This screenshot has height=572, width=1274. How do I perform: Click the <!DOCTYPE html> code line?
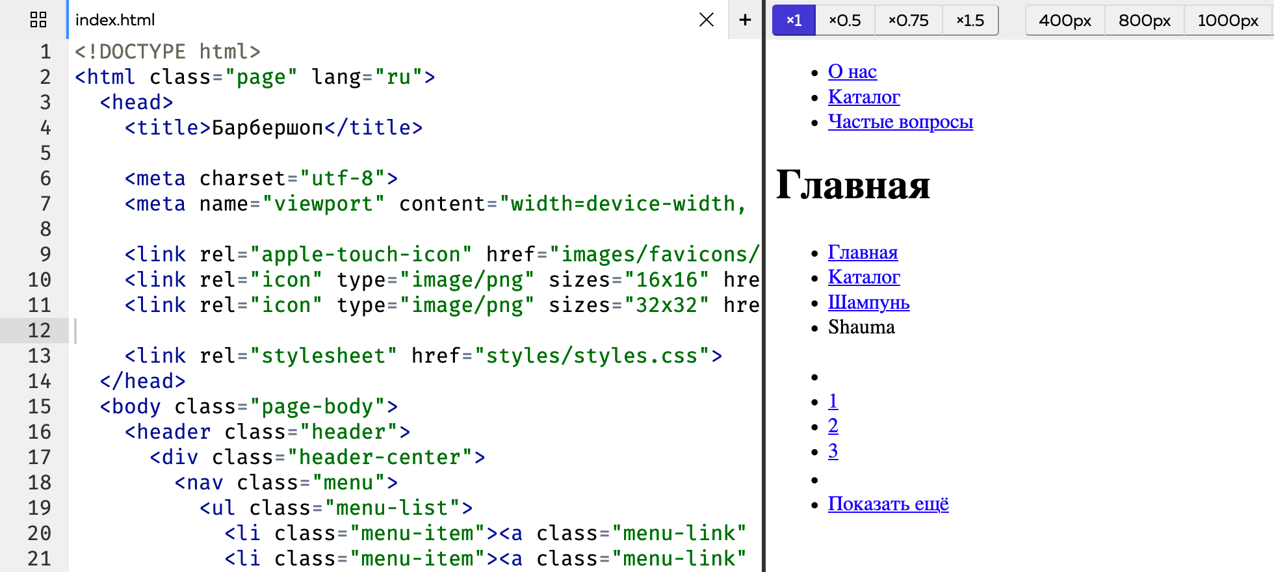tap(168, 51)
